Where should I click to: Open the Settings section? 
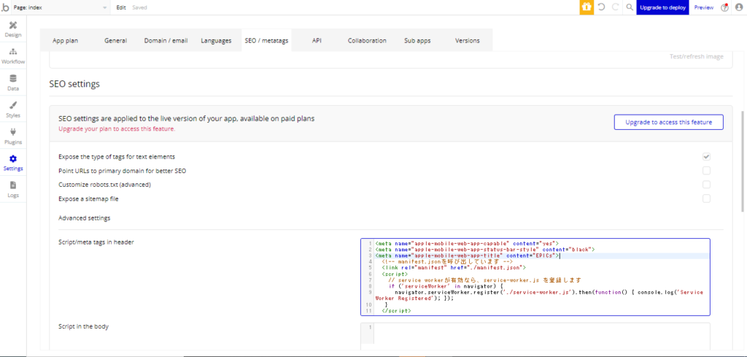point(13,163)
